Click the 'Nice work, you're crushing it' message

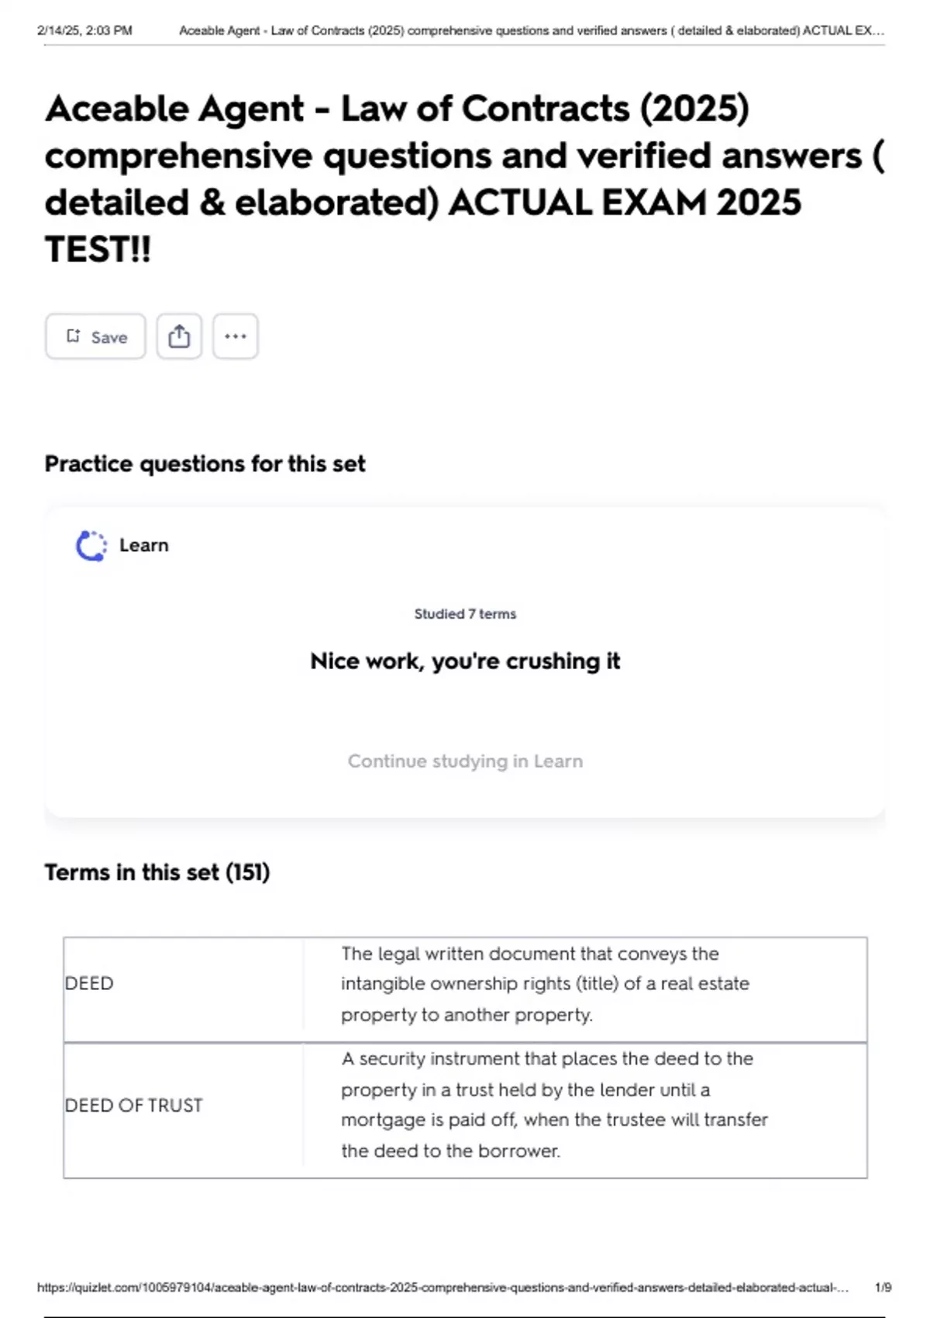click(x=465, y=661)
